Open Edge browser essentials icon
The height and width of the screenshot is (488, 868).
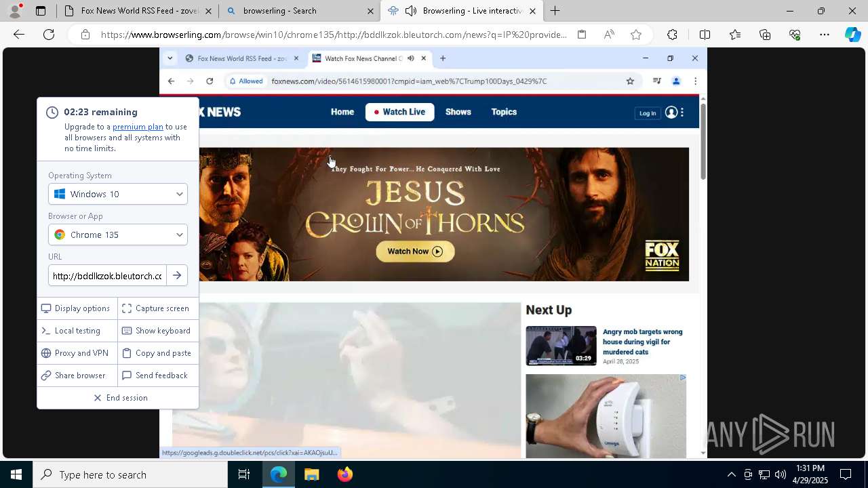[x=795, y=35]
